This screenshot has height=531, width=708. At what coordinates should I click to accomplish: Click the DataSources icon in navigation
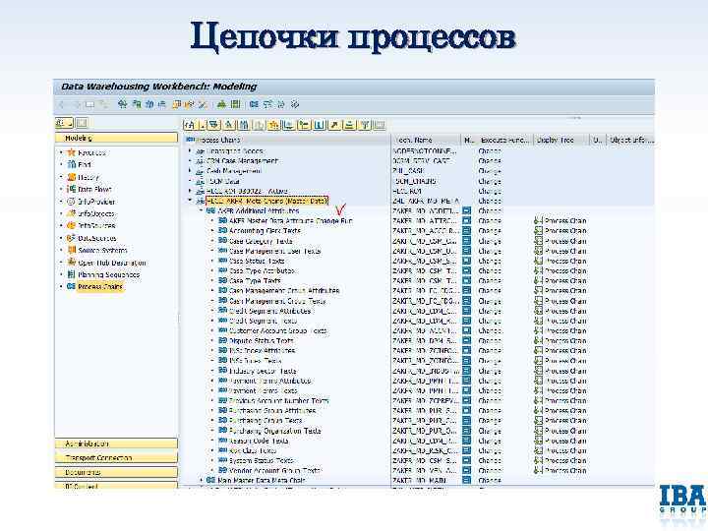tap(71, 238)
